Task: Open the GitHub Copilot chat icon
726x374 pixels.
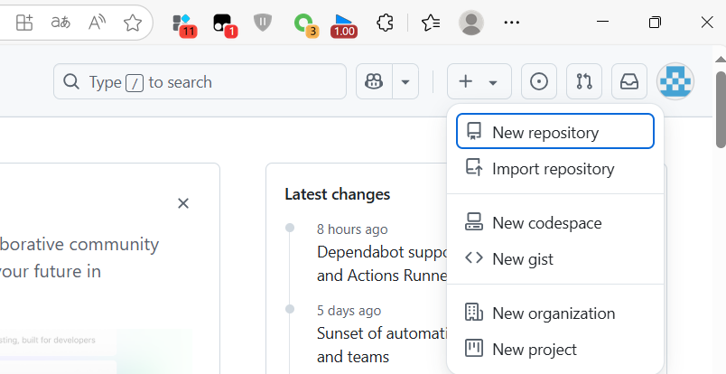Action: click(373, 82)
